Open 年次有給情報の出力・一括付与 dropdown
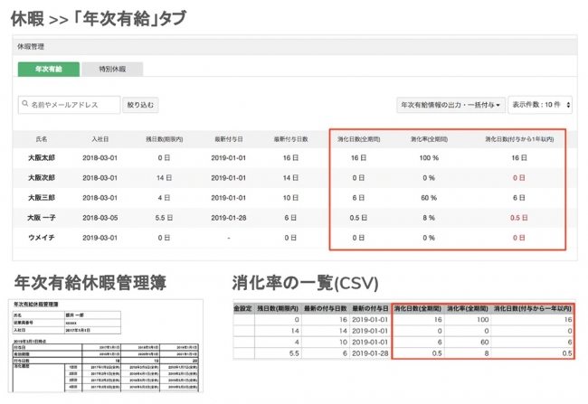This screenshot has height=404, width=588. pyautogui.click(x=450, y=105)
